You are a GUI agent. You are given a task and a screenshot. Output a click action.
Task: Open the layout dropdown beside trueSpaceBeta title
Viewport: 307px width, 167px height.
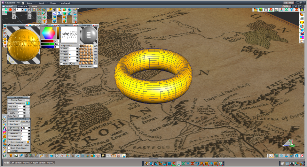[23, 3]
